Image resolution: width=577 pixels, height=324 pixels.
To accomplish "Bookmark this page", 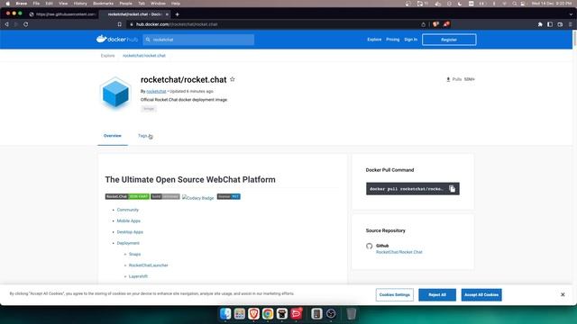I will 120,24.
